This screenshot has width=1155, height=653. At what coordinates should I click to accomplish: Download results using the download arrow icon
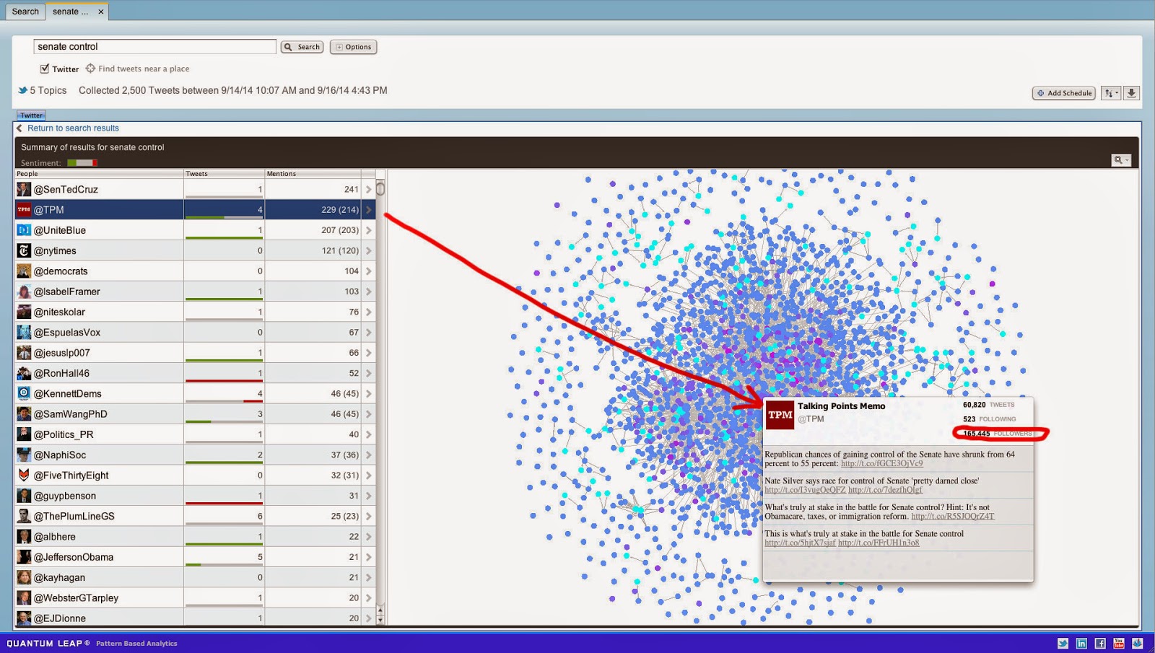1131,92
